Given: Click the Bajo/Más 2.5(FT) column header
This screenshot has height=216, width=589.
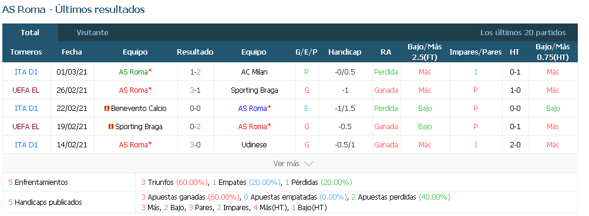Looking at the screenshot, I should [425, 52].
